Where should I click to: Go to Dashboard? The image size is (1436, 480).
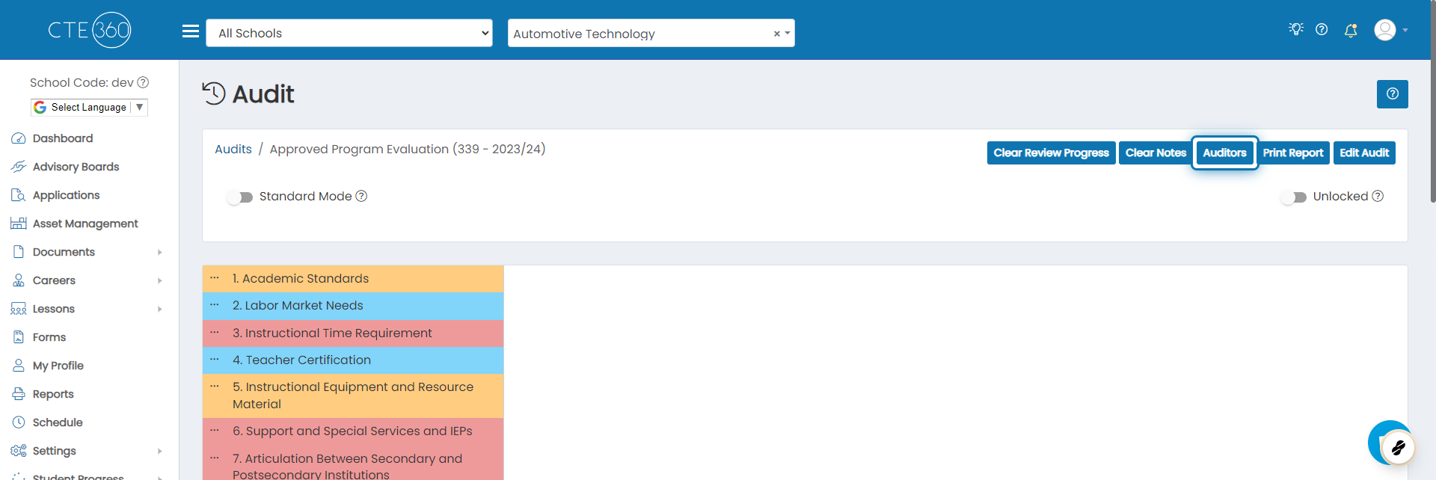[63, 138]
